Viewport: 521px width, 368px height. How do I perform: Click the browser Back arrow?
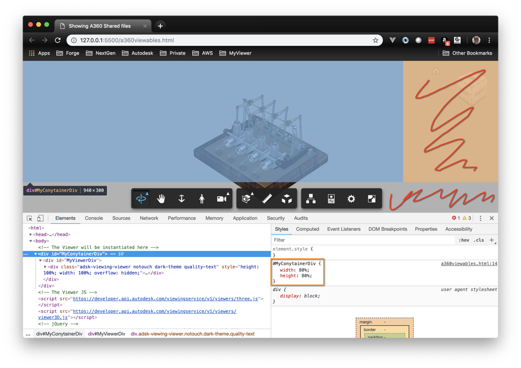[x=31, y=40]
